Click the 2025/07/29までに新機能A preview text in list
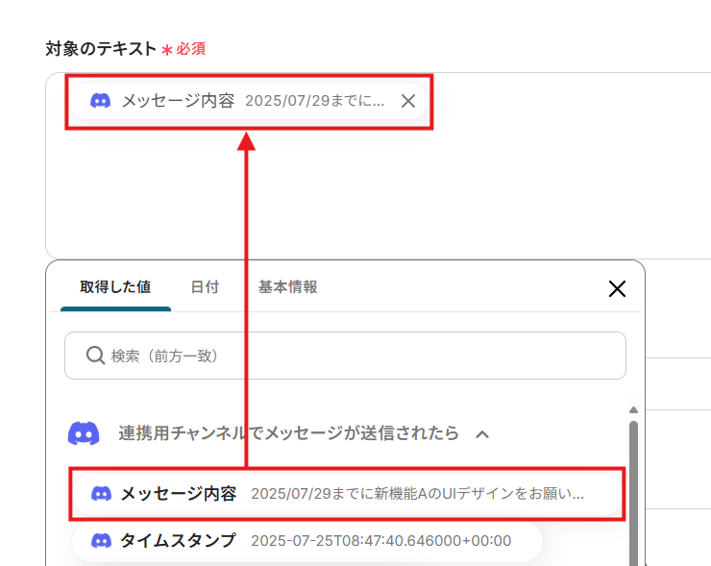711x566 pixels. click(417, 493)
